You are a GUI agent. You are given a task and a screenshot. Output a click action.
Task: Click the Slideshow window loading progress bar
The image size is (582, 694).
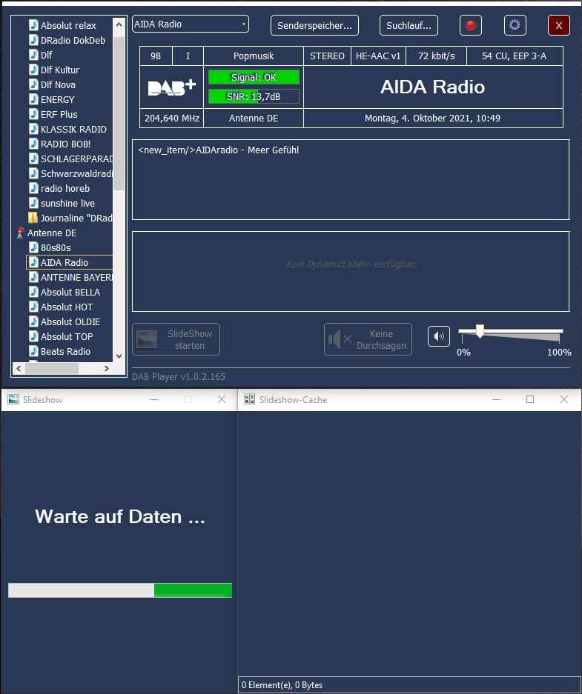click(x=120, y=590)
